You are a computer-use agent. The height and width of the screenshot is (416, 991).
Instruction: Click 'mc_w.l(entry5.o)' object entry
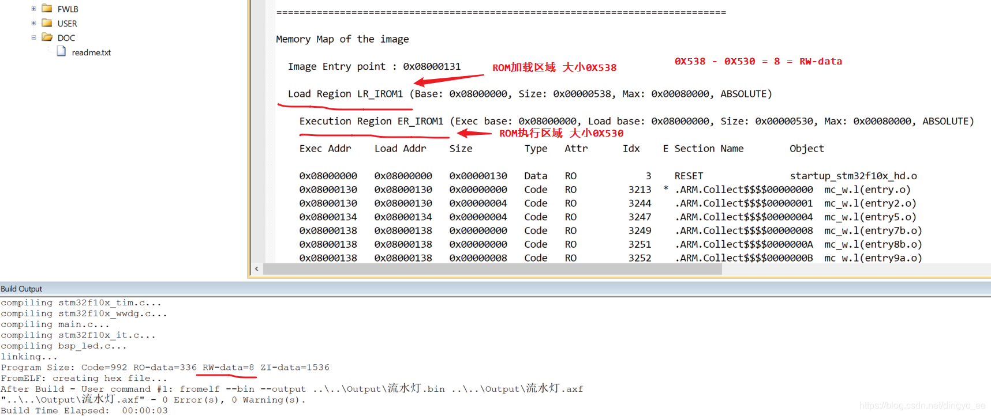[x=870, y=217]
